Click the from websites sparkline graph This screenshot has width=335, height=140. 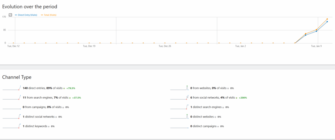pyautogui.click(x=179, y=88)
